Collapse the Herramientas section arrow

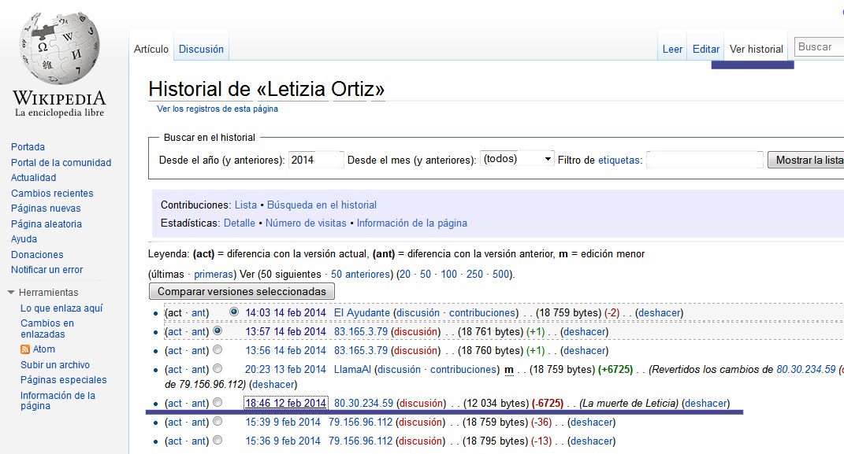[x=11, y=292]
